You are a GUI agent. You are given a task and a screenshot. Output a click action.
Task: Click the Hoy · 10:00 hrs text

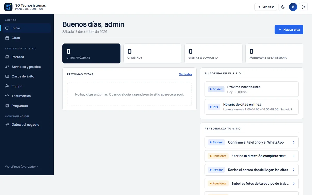point(237,92)
